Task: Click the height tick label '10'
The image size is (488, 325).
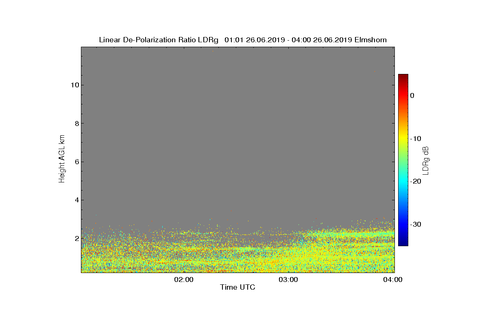Action: pos(74,85)
